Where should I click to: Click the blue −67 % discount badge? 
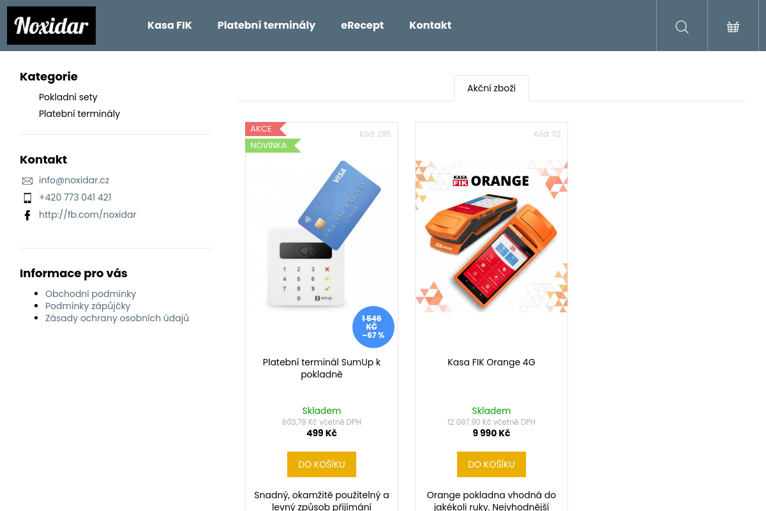tap(373, 327)
